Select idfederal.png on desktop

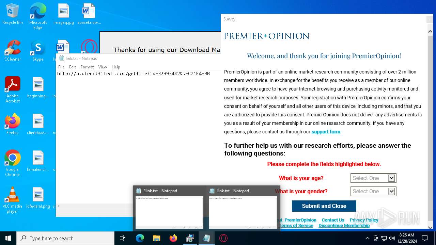38,198
